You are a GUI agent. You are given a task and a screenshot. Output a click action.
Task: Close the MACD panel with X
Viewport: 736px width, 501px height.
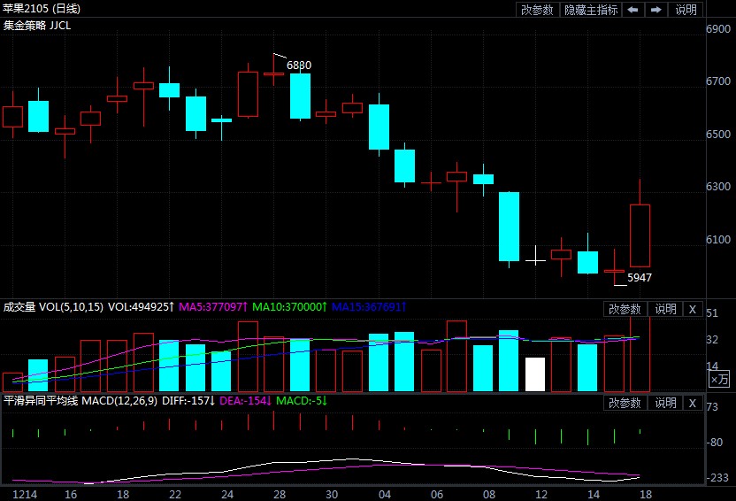tap(693, 403)
